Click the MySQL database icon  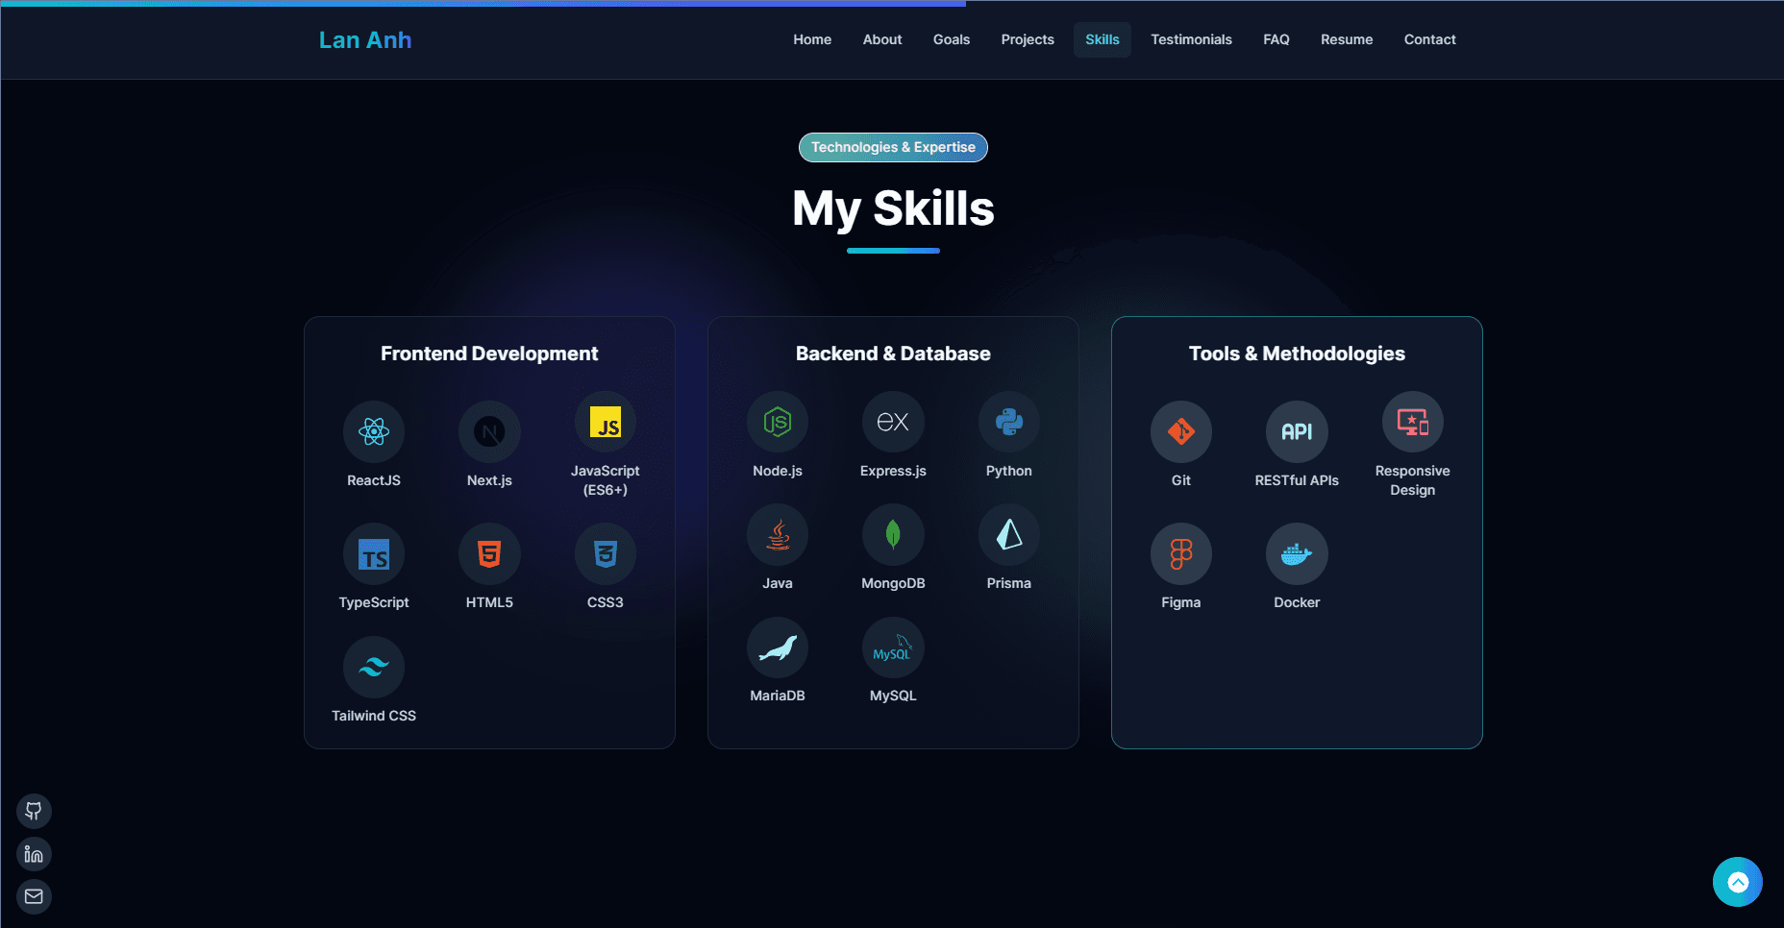tap(893, 648)
